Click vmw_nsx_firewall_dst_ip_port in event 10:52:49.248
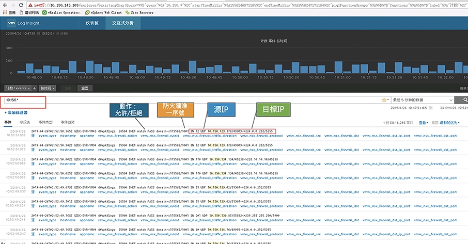The height and width of the screenshot is (244, 468). (386, 220)
